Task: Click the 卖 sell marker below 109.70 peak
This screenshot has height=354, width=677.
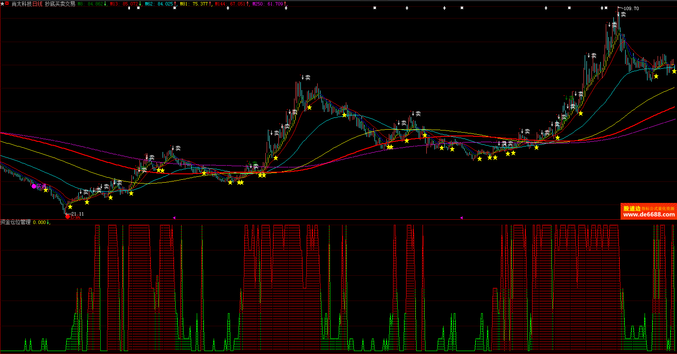Action: coord(623,15)
